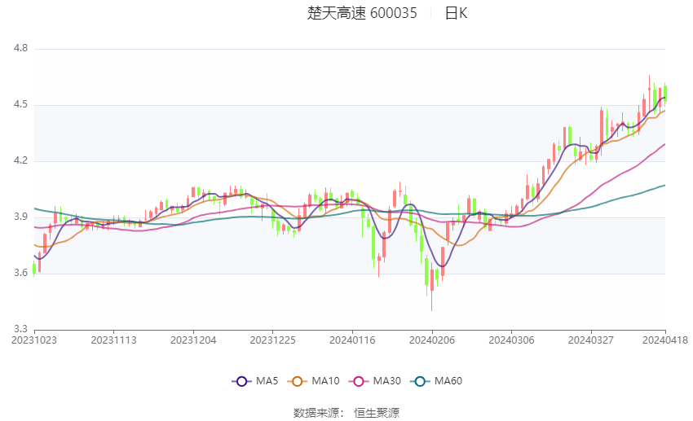Toggle the MA60 legend series
Screen dimensions: 693x421
(436, 381)
